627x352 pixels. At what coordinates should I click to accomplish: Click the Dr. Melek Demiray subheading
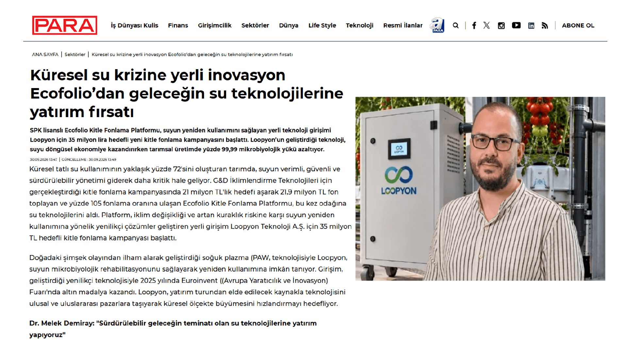[x=173, y=329]
